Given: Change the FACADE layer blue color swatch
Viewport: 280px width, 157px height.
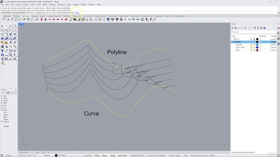Looking at the screenshot, I should (x=257, y=44).
